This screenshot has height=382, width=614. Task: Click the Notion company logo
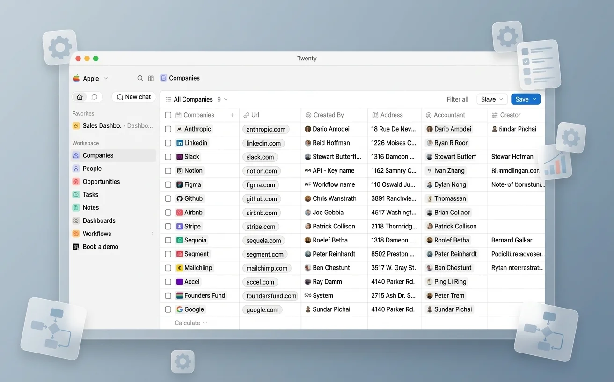point(179,171)
